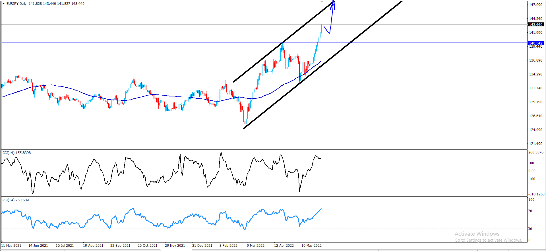Click the 16 May 2022 date label
The image size is (546, 251).
pyautogui.click(x=311, y=246)
